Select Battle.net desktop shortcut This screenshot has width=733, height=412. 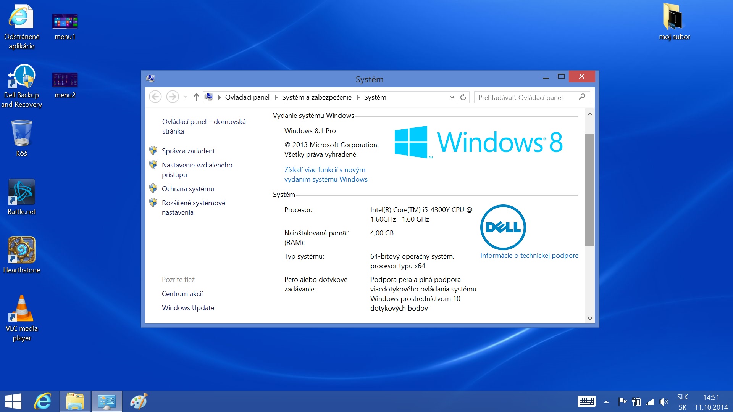point(21,197)
